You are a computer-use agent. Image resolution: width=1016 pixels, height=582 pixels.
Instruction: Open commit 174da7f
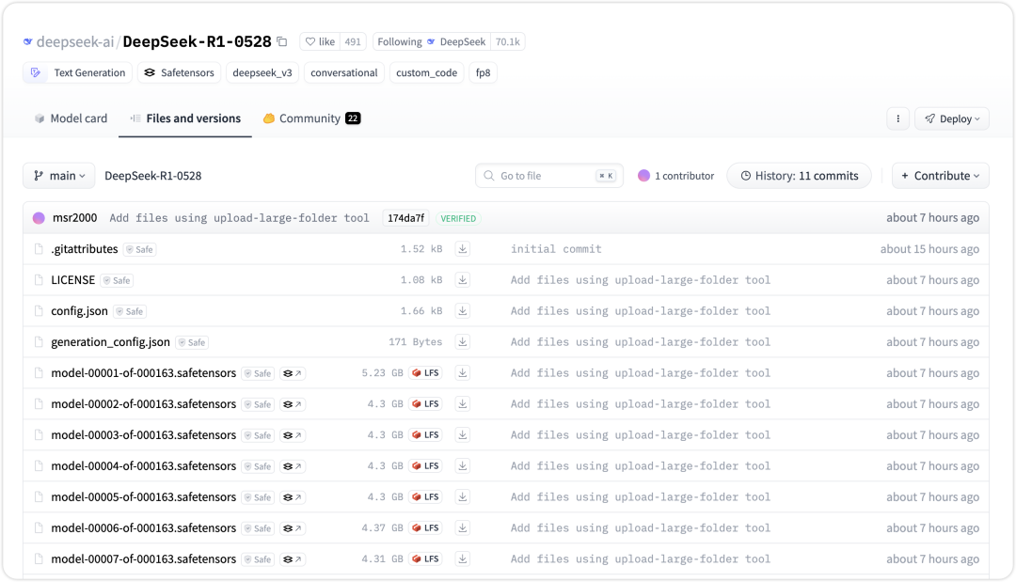point(405,218)
